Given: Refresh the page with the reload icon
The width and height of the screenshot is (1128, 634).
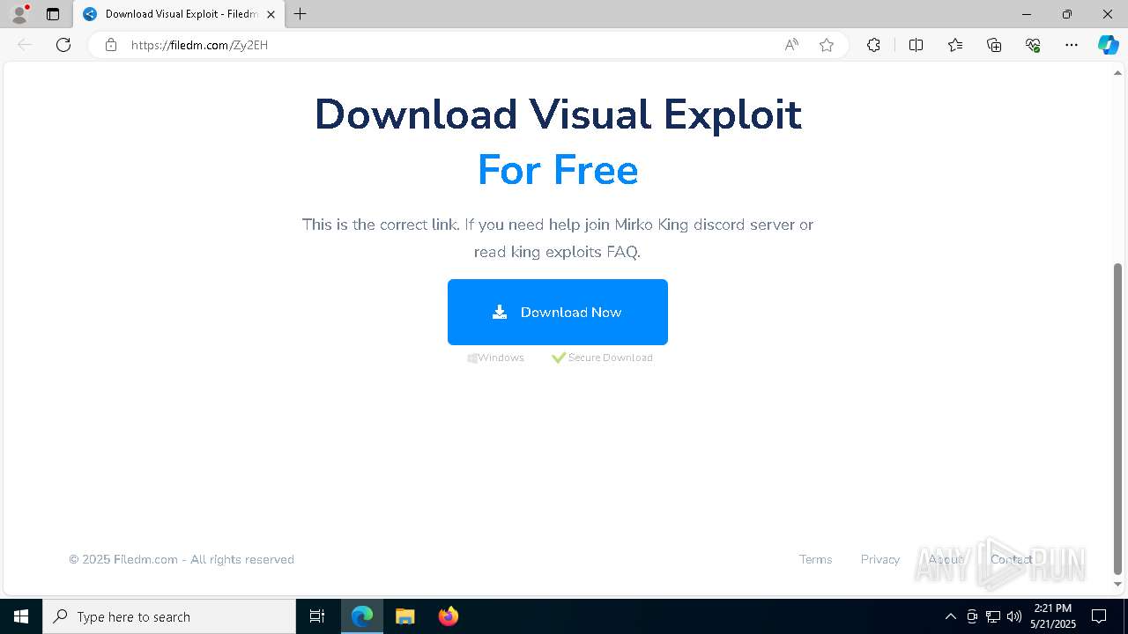Looking at the screenshot, I should pos(63,45).
